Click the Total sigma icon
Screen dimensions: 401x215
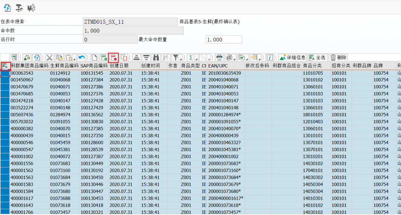tap(190, 58)
